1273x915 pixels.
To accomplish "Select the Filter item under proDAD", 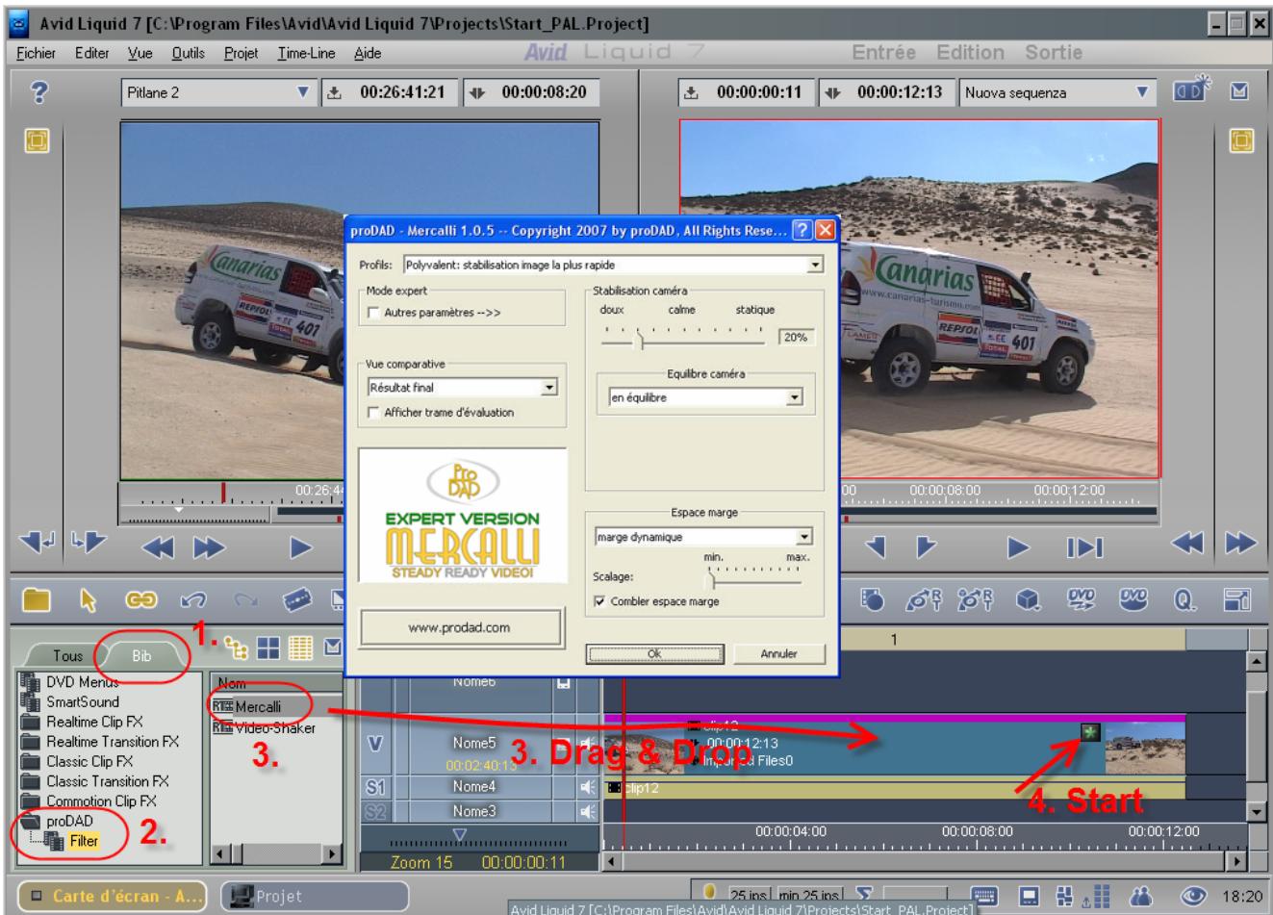I will (x=84, y=841).
